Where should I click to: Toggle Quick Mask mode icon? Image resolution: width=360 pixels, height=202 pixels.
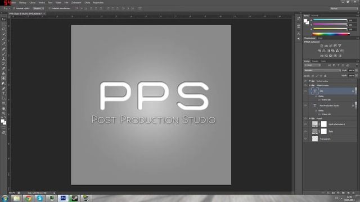(x=3, y=128)
